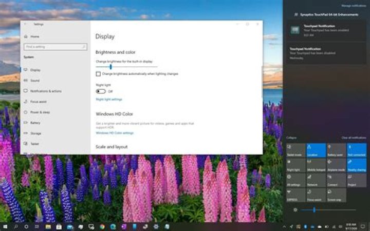Launch Screen snip from quick actions
The width and height of the screenshot is (370, 231).
click(336, 195)
